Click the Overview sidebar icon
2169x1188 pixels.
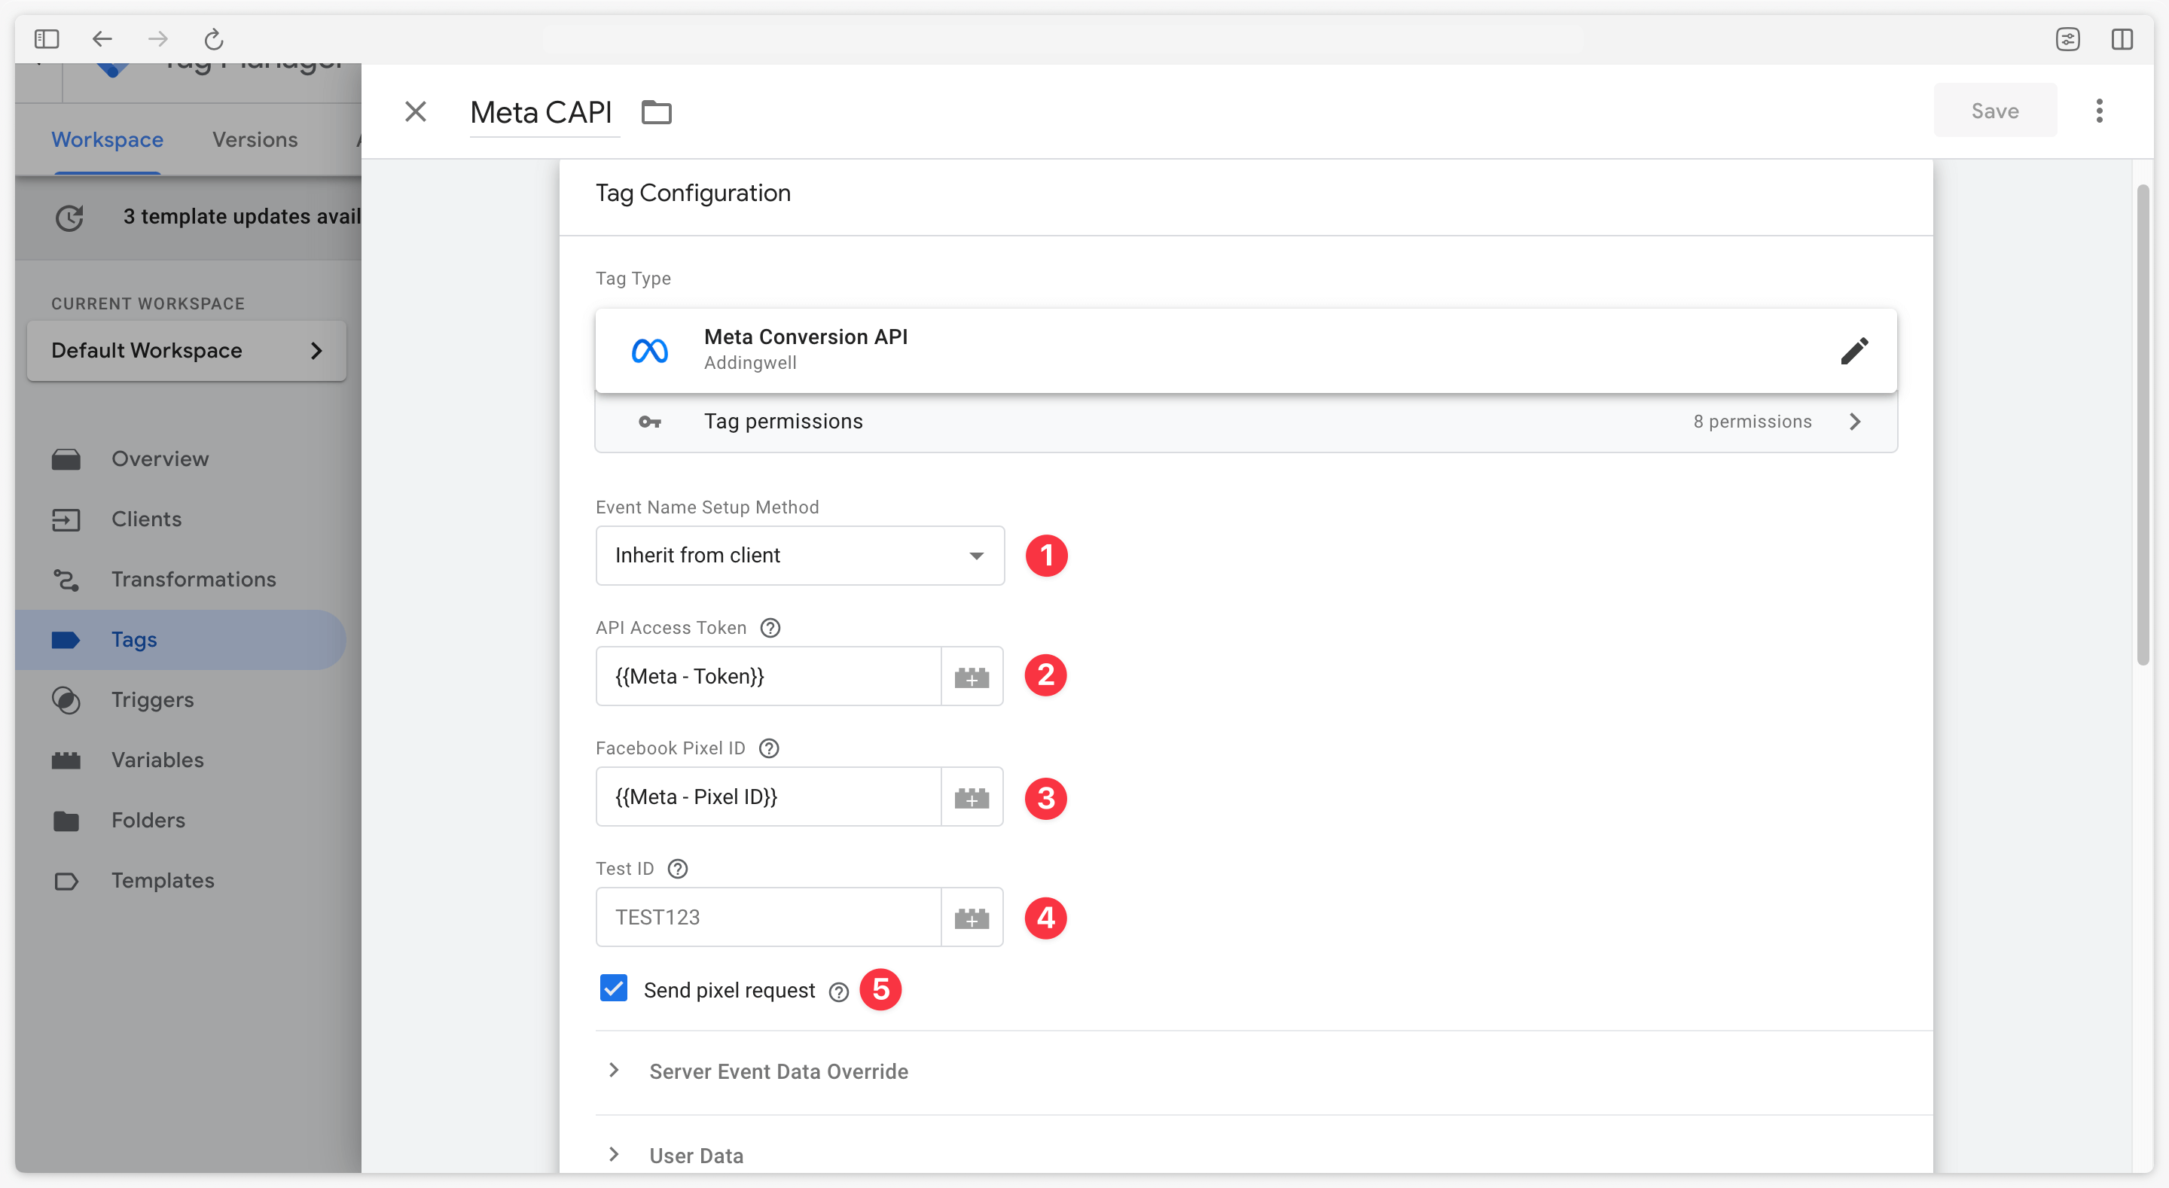coord(66,459)
